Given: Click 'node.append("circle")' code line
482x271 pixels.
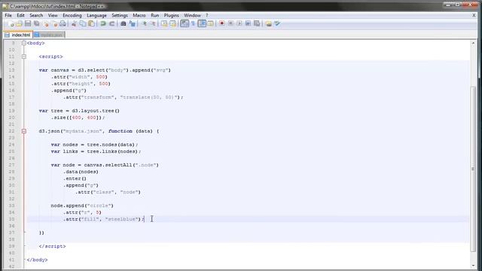Looking at the screenshot, I should 82,206.
